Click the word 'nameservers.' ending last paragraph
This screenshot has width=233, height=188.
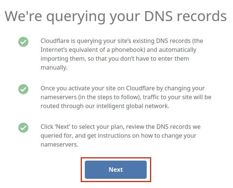tap(59, 144)
